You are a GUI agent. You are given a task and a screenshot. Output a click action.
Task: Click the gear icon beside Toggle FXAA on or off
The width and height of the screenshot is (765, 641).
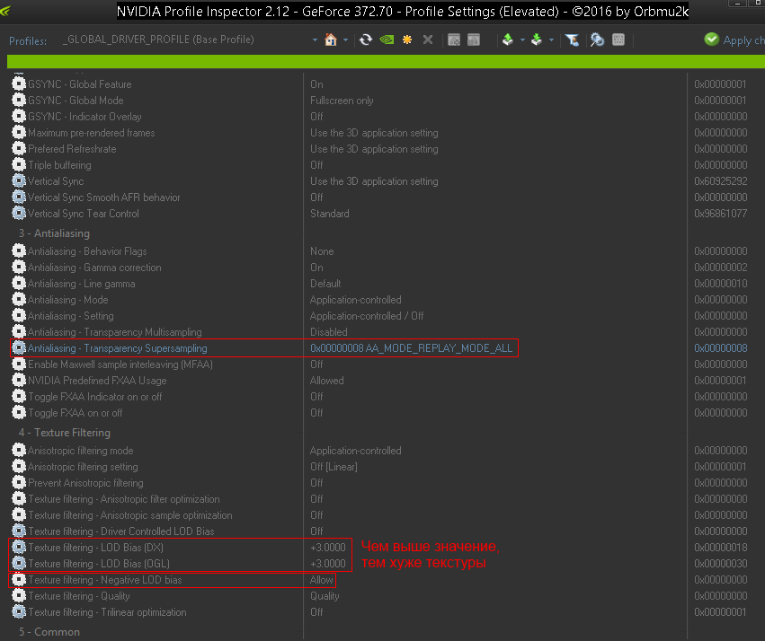tap(19, 413)
